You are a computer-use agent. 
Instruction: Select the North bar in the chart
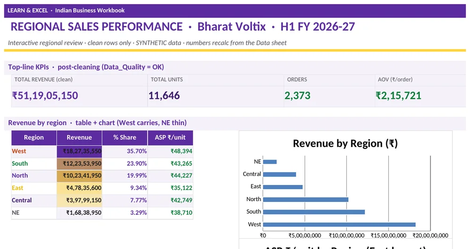click(x=306, y=200)
